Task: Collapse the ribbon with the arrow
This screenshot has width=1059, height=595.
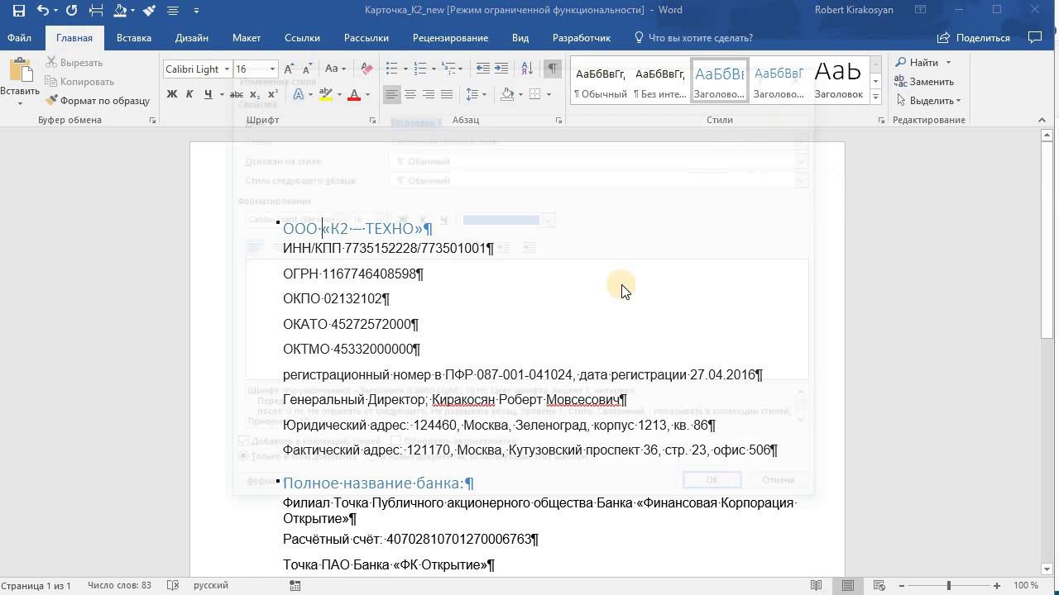Action: (1042, 121)
